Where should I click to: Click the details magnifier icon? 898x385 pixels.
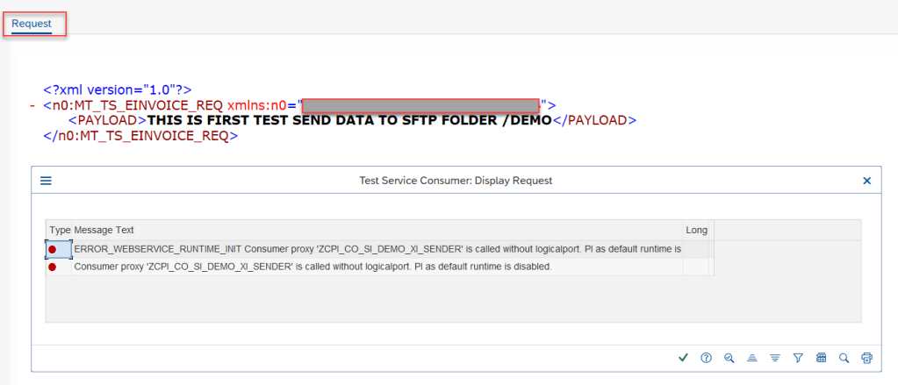729,357
